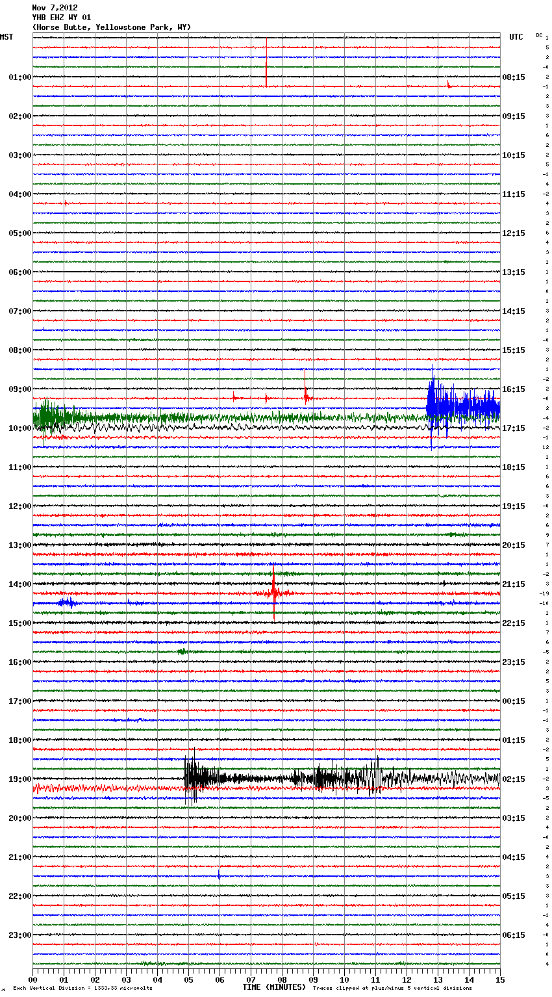Select the 07:00 MST row label

(20, 311)
